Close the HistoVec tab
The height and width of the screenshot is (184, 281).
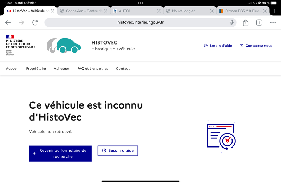tap(52, 11)
